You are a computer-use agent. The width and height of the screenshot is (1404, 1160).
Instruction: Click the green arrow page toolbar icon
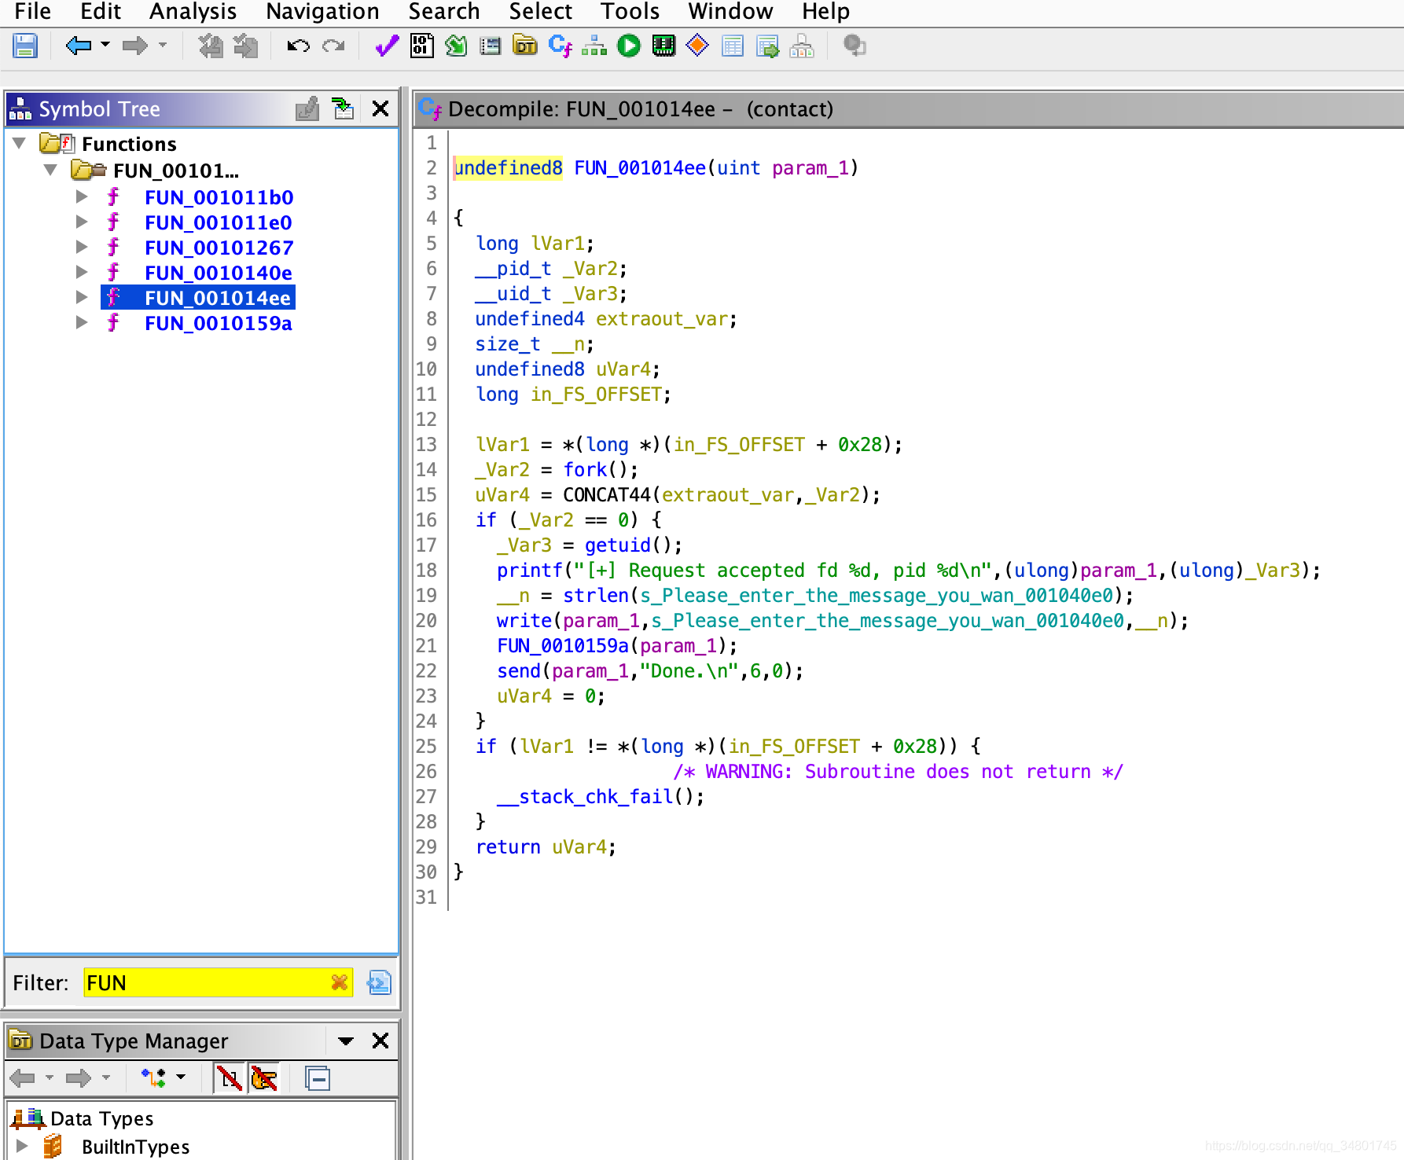(456, 46)
